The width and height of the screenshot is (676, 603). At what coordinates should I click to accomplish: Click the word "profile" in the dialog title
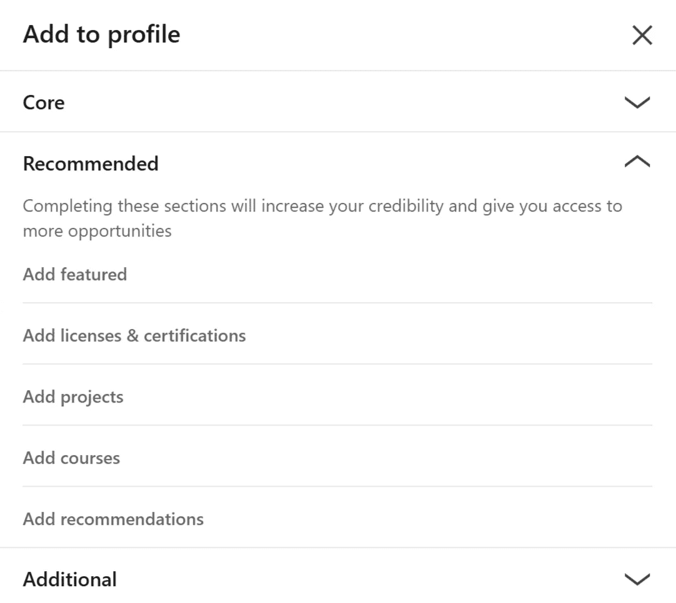[x=144, y=34]
